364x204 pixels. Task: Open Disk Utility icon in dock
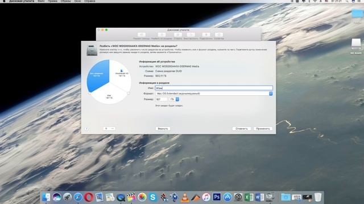[270, 197]
